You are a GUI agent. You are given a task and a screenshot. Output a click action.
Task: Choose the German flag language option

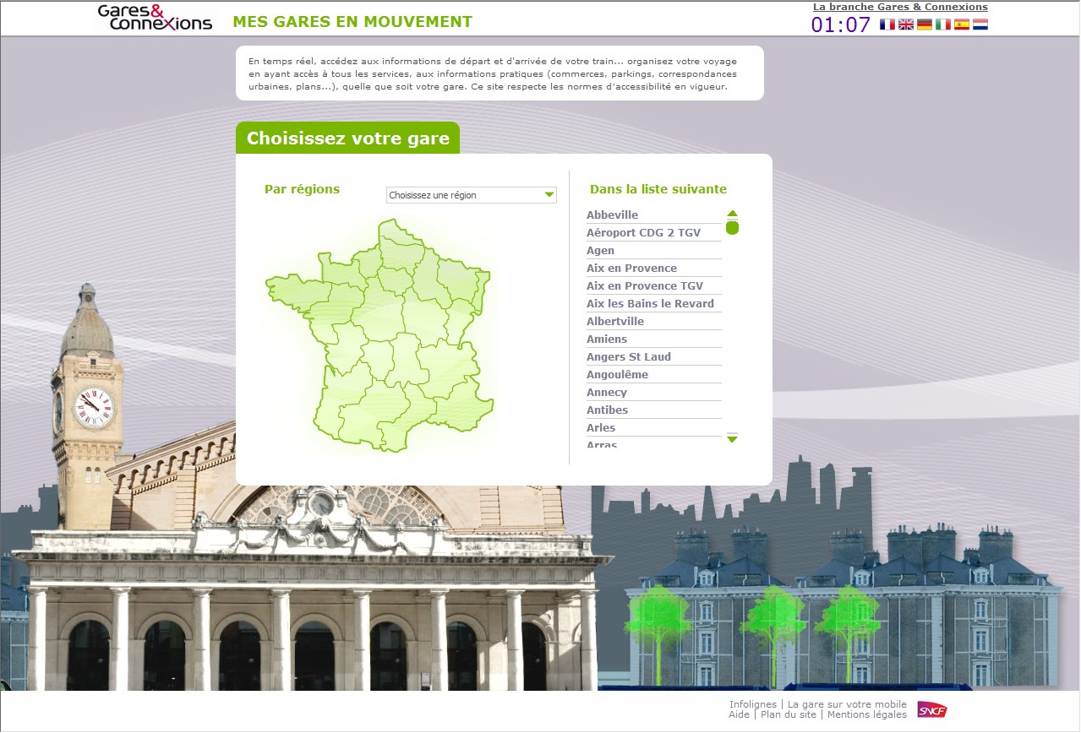click(x=925, y=24)
